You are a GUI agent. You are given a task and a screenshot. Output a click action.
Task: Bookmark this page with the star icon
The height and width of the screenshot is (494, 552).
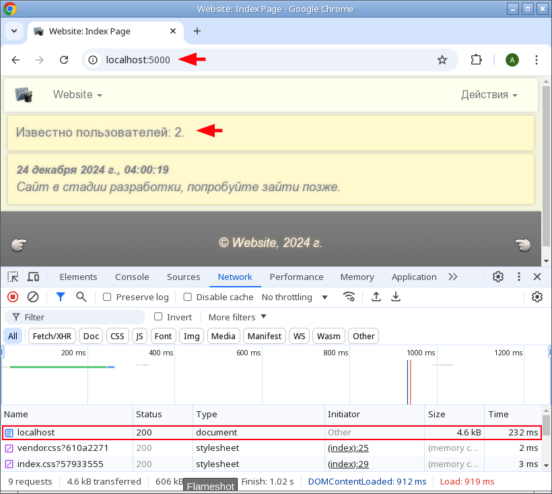442,60
